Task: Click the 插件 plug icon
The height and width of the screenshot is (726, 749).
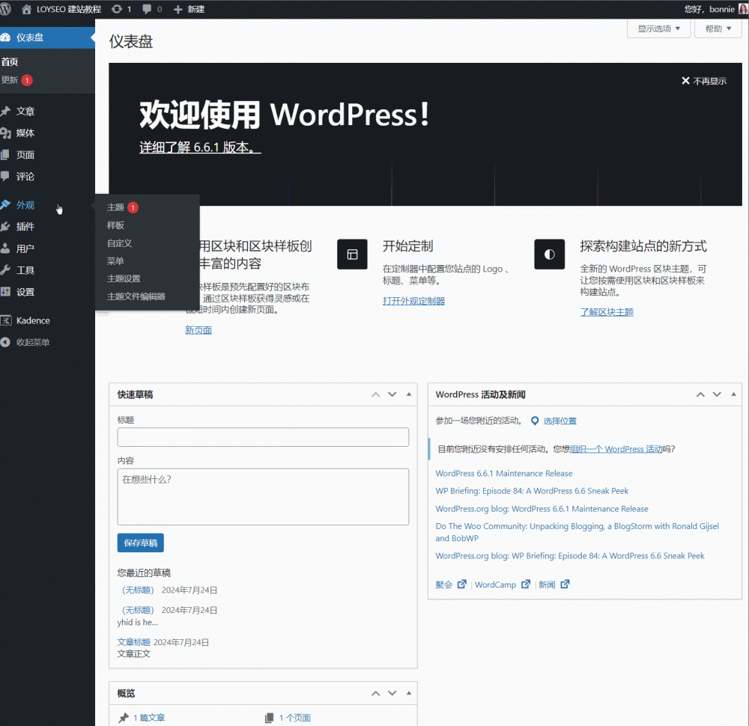Action: point(6,227)
